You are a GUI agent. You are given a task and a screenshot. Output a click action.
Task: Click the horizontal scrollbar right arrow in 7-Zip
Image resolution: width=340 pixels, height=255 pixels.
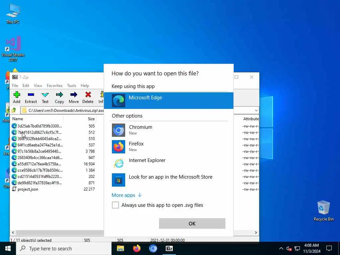pos(256,232)
